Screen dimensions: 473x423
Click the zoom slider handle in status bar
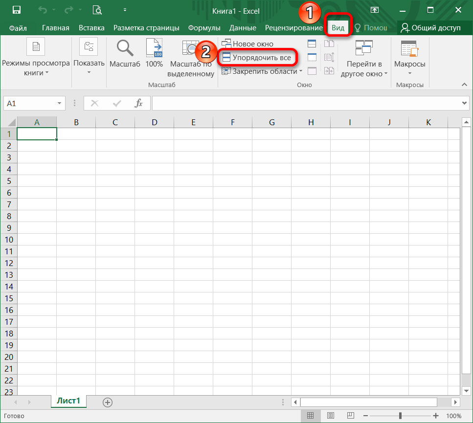tap(400, 416)
